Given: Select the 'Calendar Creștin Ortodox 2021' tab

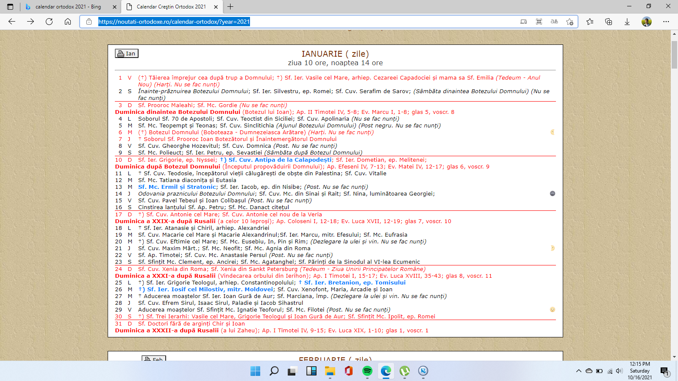Looking at the screenshot, I should click(172, 7).
